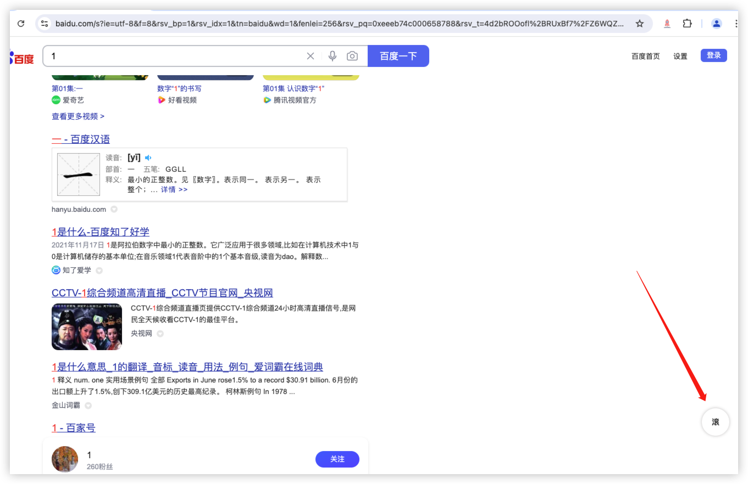Open 一 - 百度汉语 result title
The width and height of the screenshot is (748, 484).
click(81, 139)
